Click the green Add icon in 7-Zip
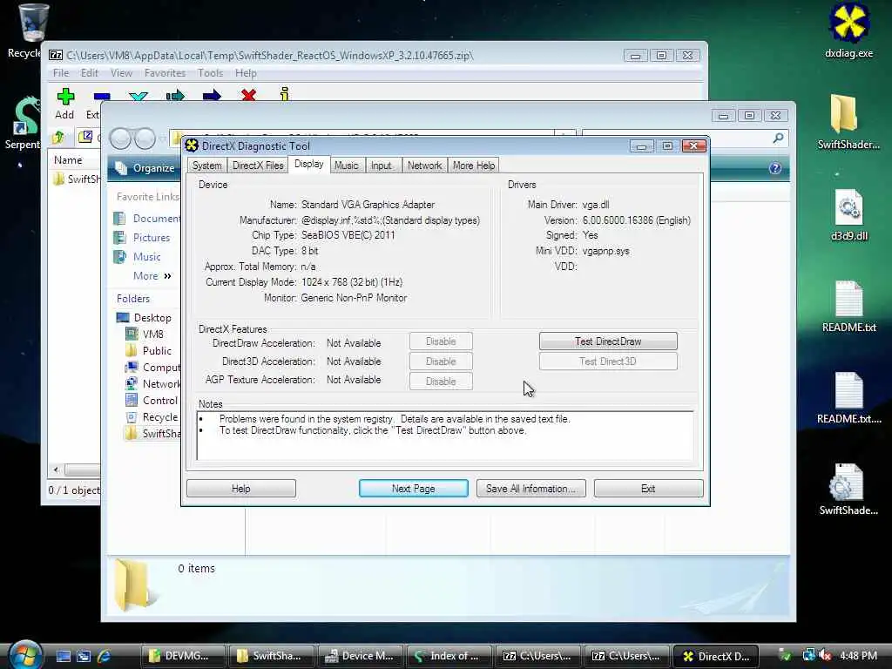This screenshot has width=892, height=669. pos(64,96)
